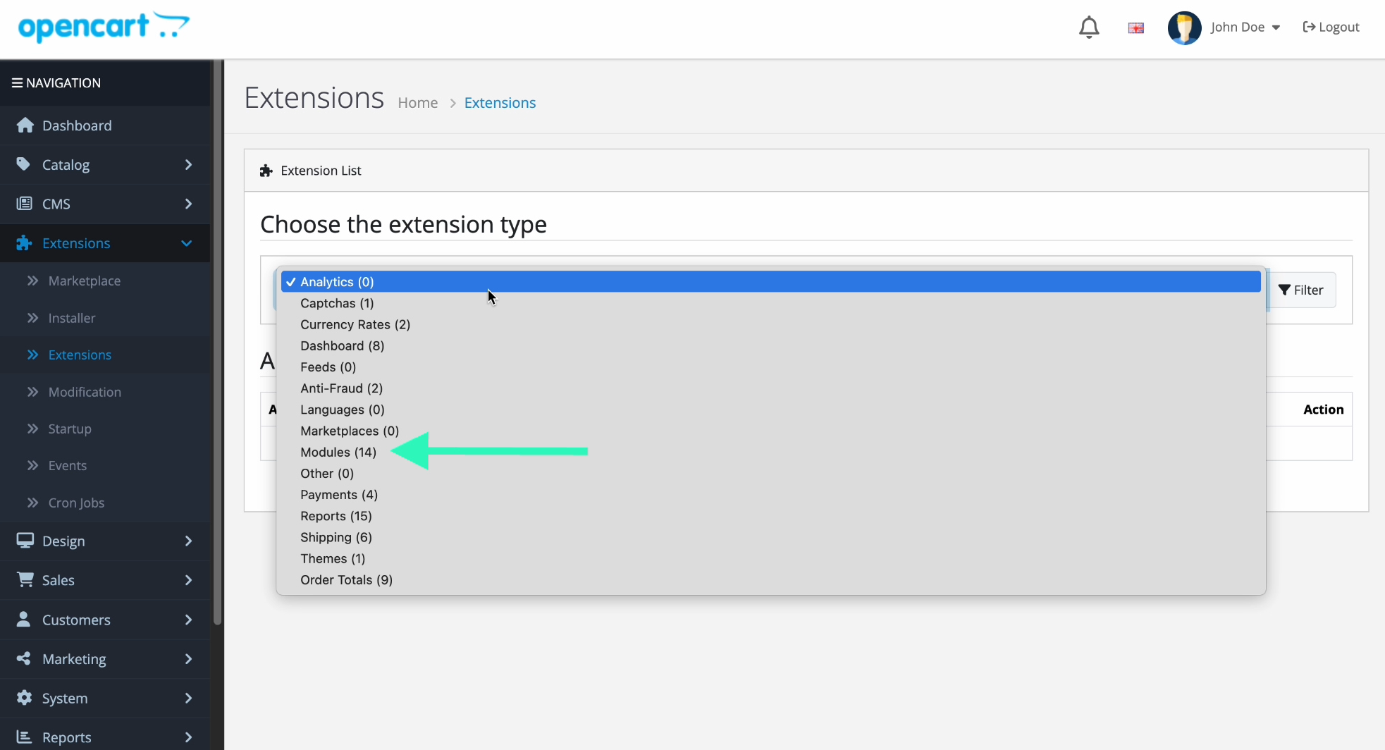Click the OpenCart logo
The height and width of the screenshot is (750, 1385).
click(x=104, y=27)
